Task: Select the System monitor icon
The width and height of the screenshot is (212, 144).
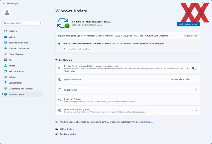Action: [x=5, y=37]
